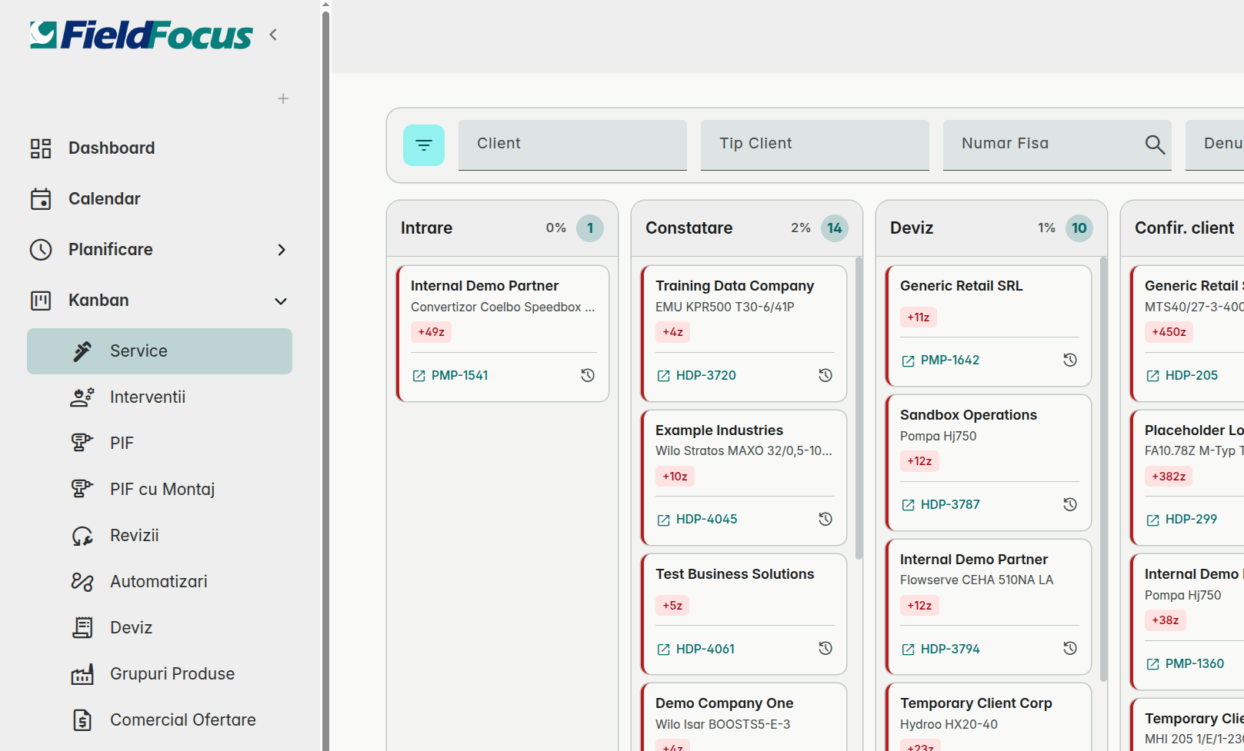Select the Sandbox Operations card title
The image size is (1244, 751).
coord(969,415)
